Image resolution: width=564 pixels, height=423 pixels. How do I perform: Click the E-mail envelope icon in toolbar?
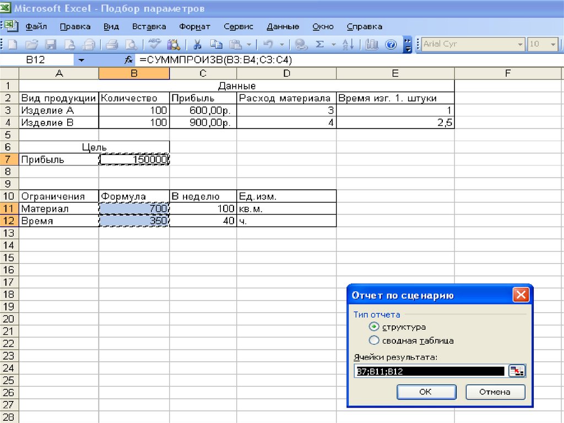coord(89,45)
